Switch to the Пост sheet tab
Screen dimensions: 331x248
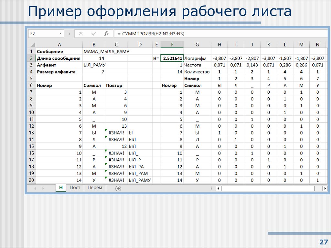pyautogui.click(x=75, y=188)
